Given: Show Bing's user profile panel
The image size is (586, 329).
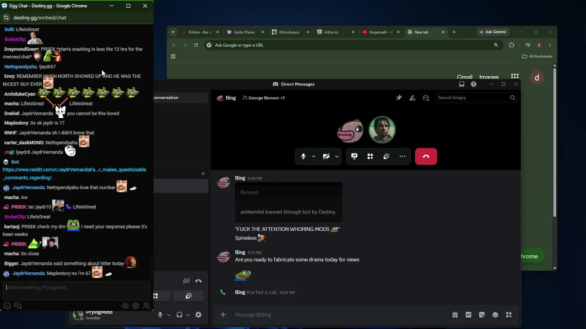Looking at the screenshot, I should click(426, 98).
